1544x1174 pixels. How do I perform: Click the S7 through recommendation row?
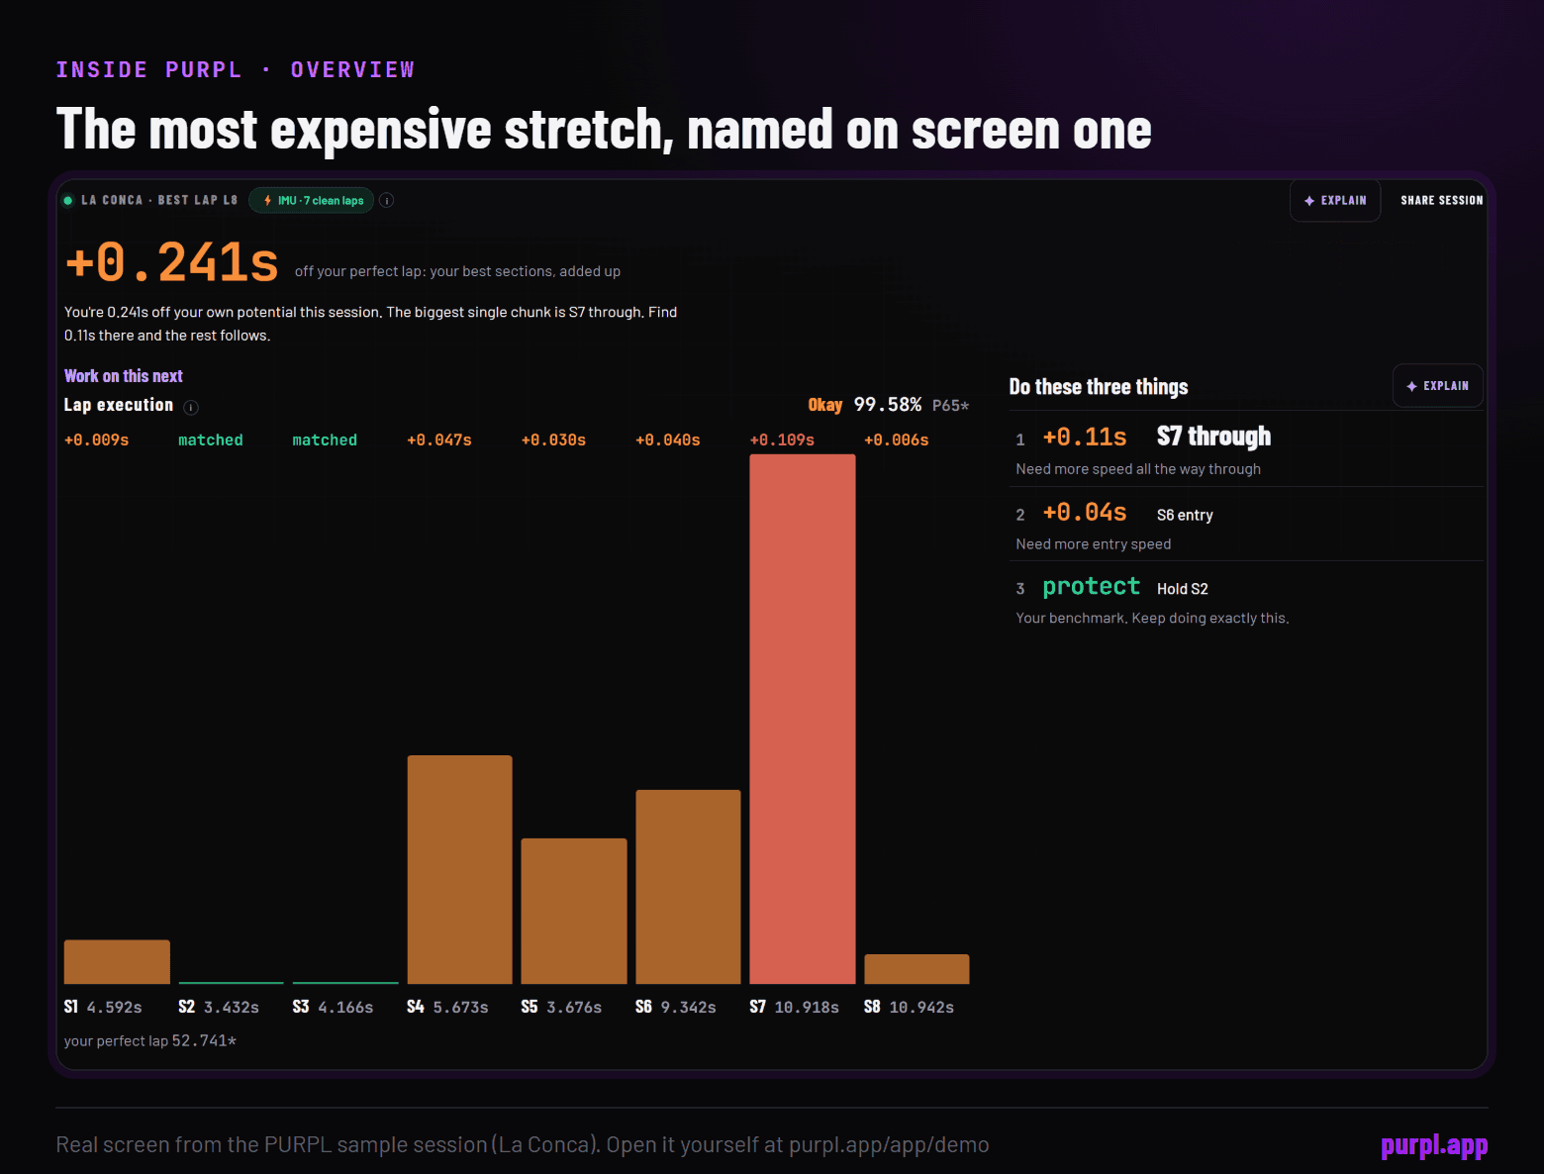click(x=1249, y=449)
